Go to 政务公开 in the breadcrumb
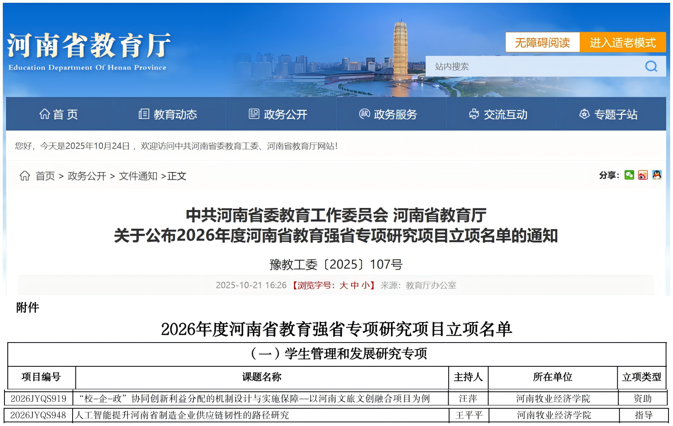Viewport: 673px width, 426px height. tap(87, 176)
